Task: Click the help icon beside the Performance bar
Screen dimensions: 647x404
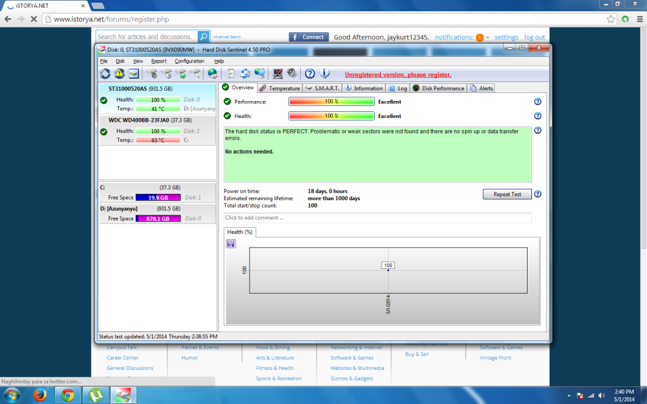Action: pos(538,102)
